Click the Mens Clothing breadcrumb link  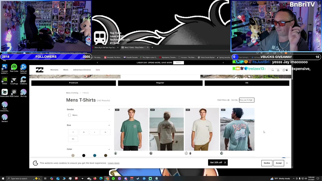[x=72, y=93]
